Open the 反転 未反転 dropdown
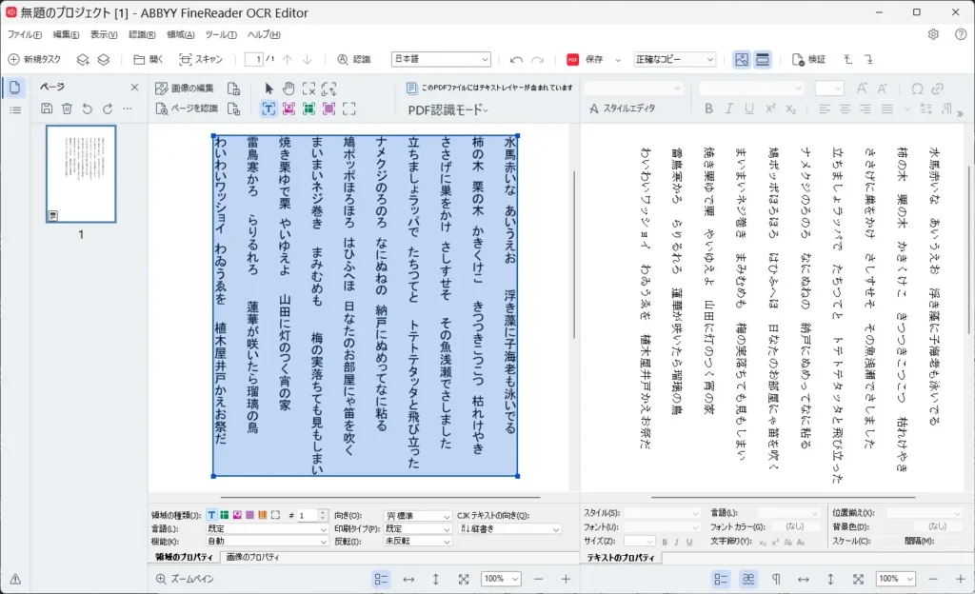The width and height of the screenshot is (975, 594). tap(418, 542)
